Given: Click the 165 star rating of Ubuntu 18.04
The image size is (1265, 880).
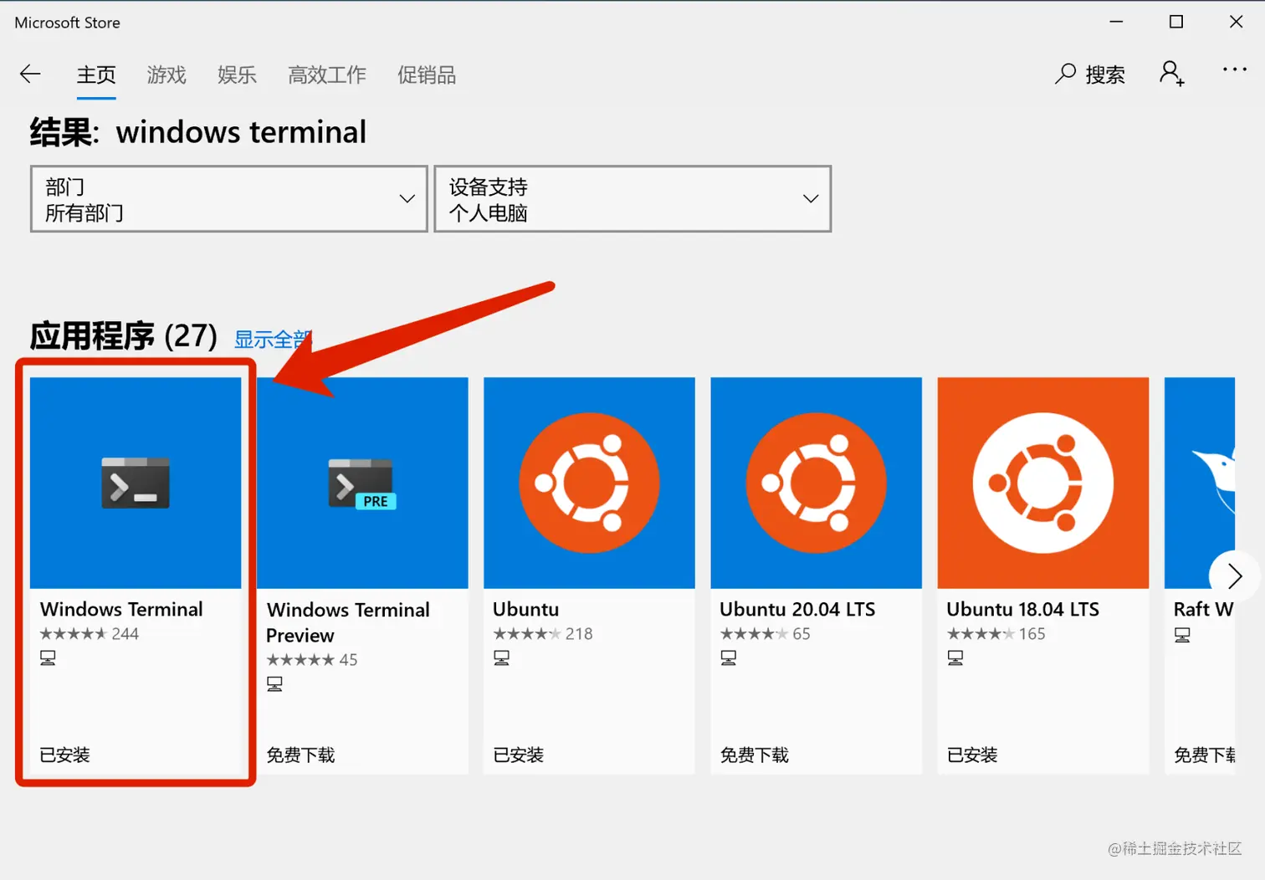Looking at the screenshot, I should click(x=996, y=634).
